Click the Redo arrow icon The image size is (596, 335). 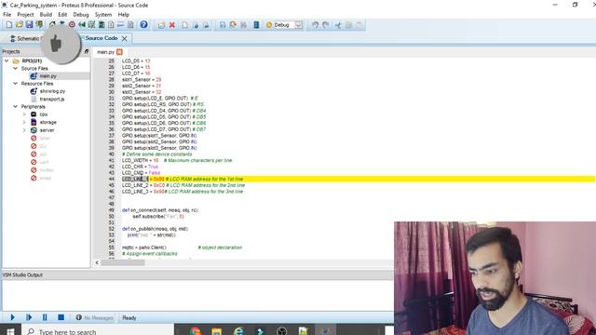coord(326,25)
